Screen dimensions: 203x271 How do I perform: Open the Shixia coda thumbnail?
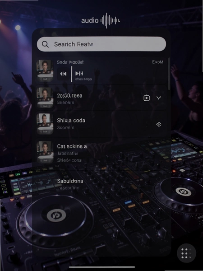pos(45,124)
